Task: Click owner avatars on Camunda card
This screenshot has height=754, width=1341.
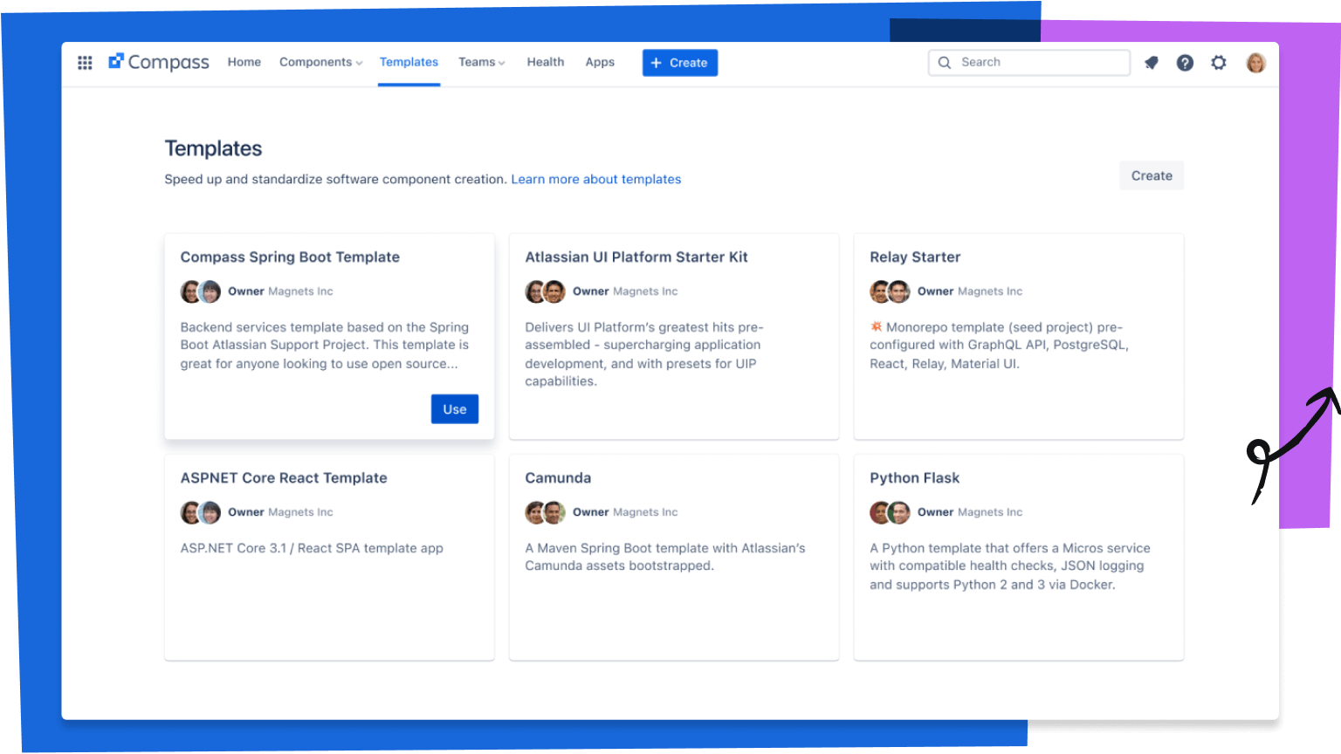Action: coord(545,512)
